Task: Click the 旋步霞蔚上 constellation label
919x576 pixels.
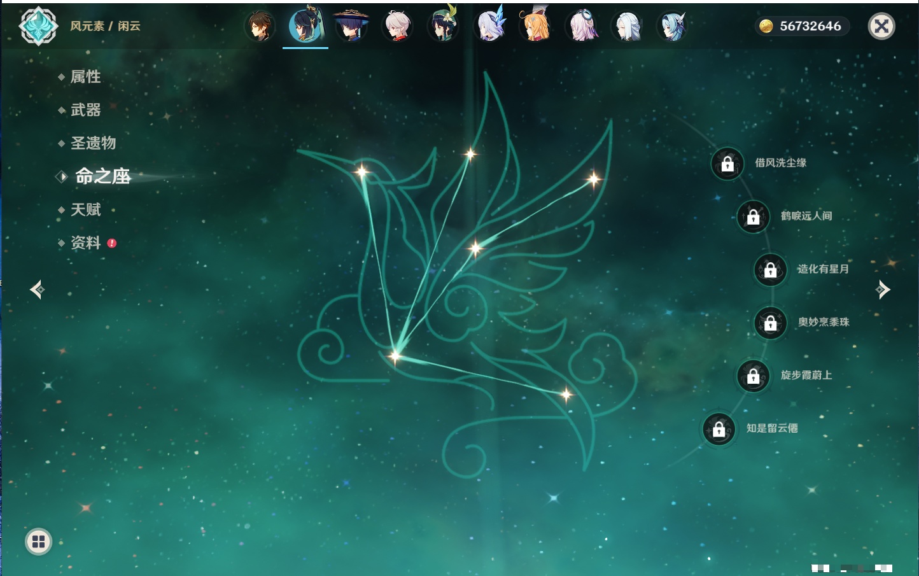Action: coord(806,375)
